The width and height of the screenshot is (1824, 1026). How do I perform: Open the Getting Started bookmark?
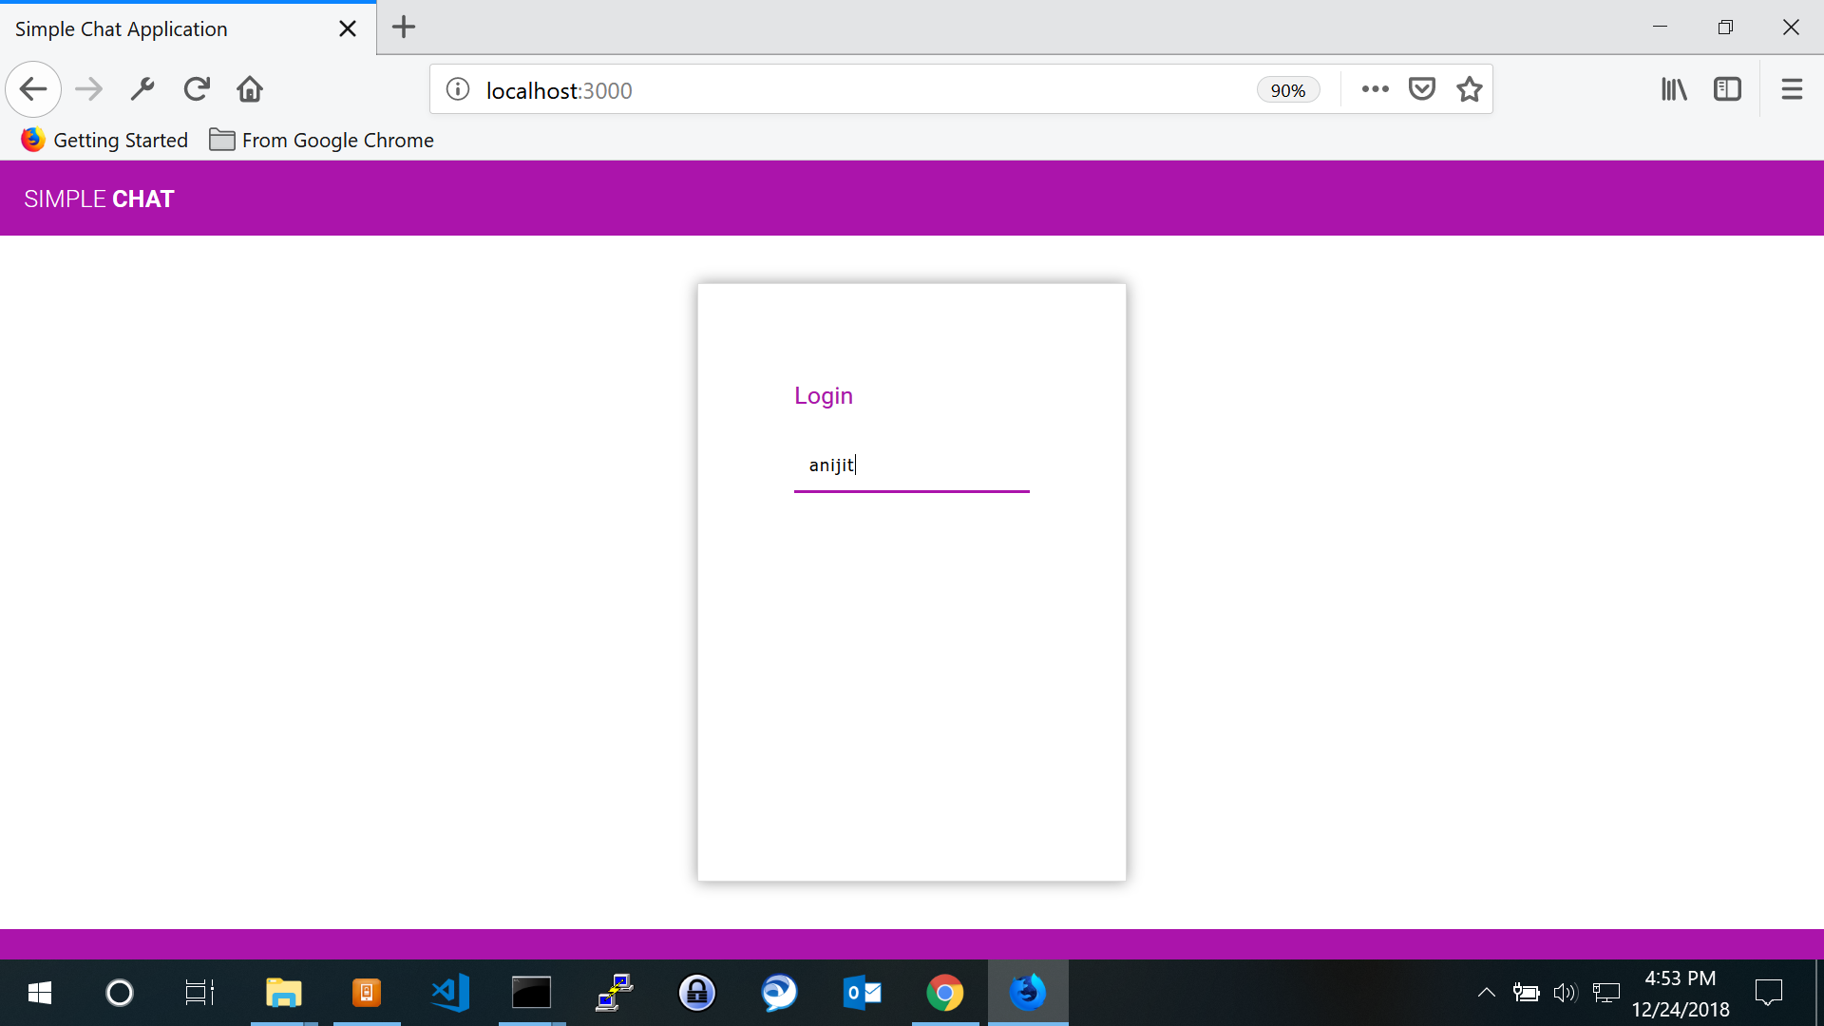[104, 141]
